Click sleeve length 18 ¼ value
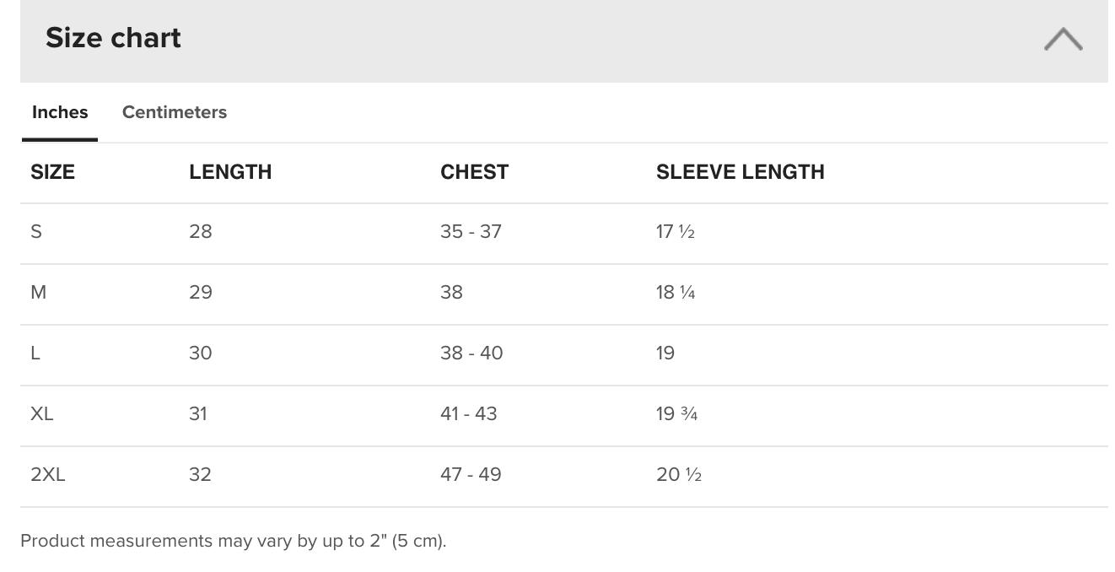The height and width of the screenshot is (572, 1115). (x=676, y=292)
